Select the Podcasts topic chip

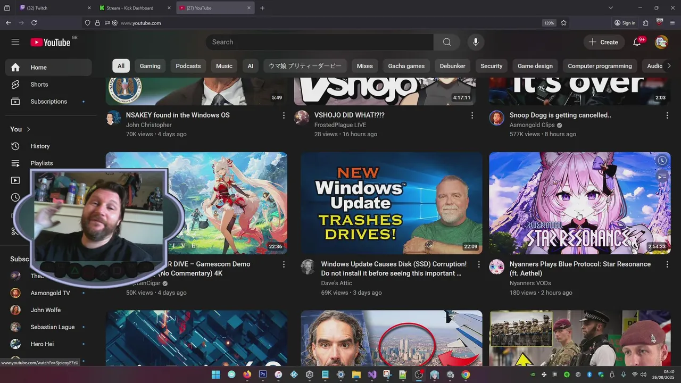coord(188,66)
